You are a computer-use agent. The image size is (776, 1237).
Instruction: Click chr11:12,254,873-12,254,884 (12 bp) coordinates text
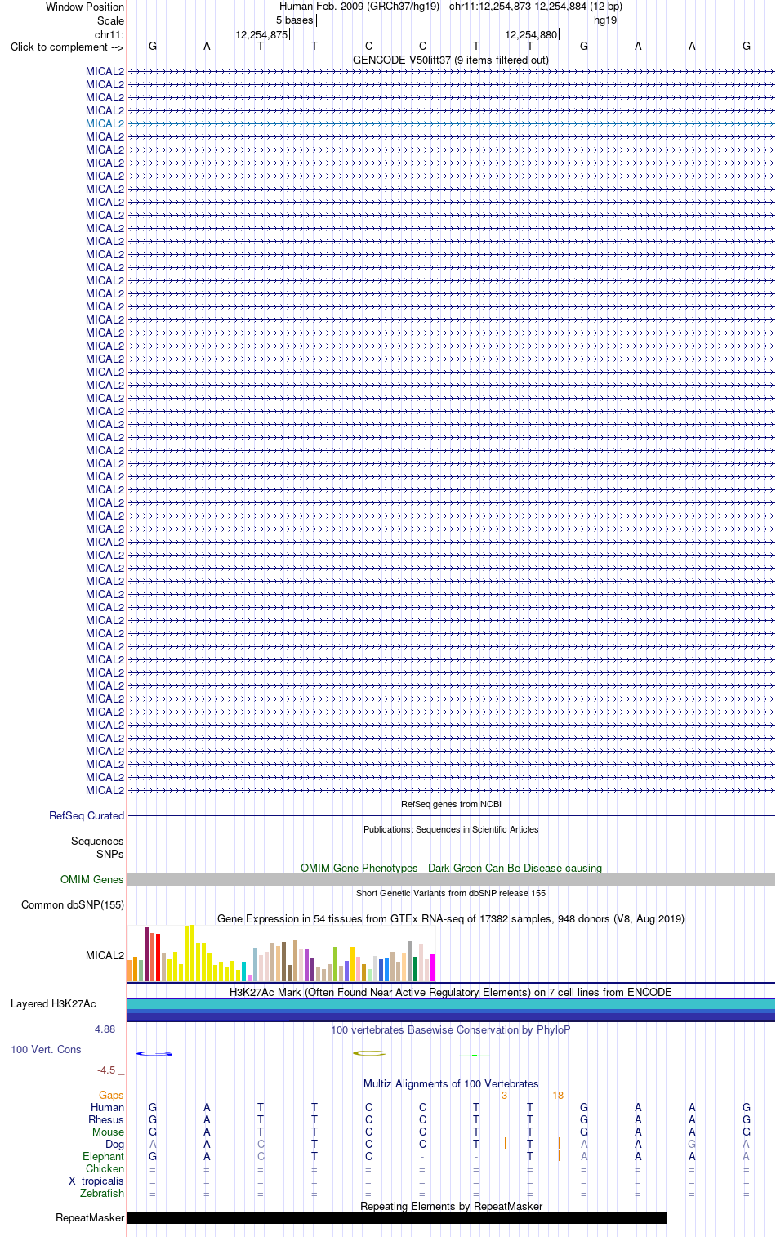tap(536, 6)
